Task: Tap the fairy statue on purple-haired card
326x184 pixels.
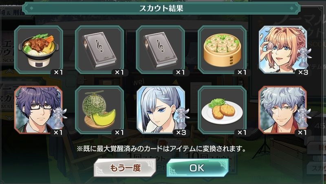Action: click(x=60, y=117)
